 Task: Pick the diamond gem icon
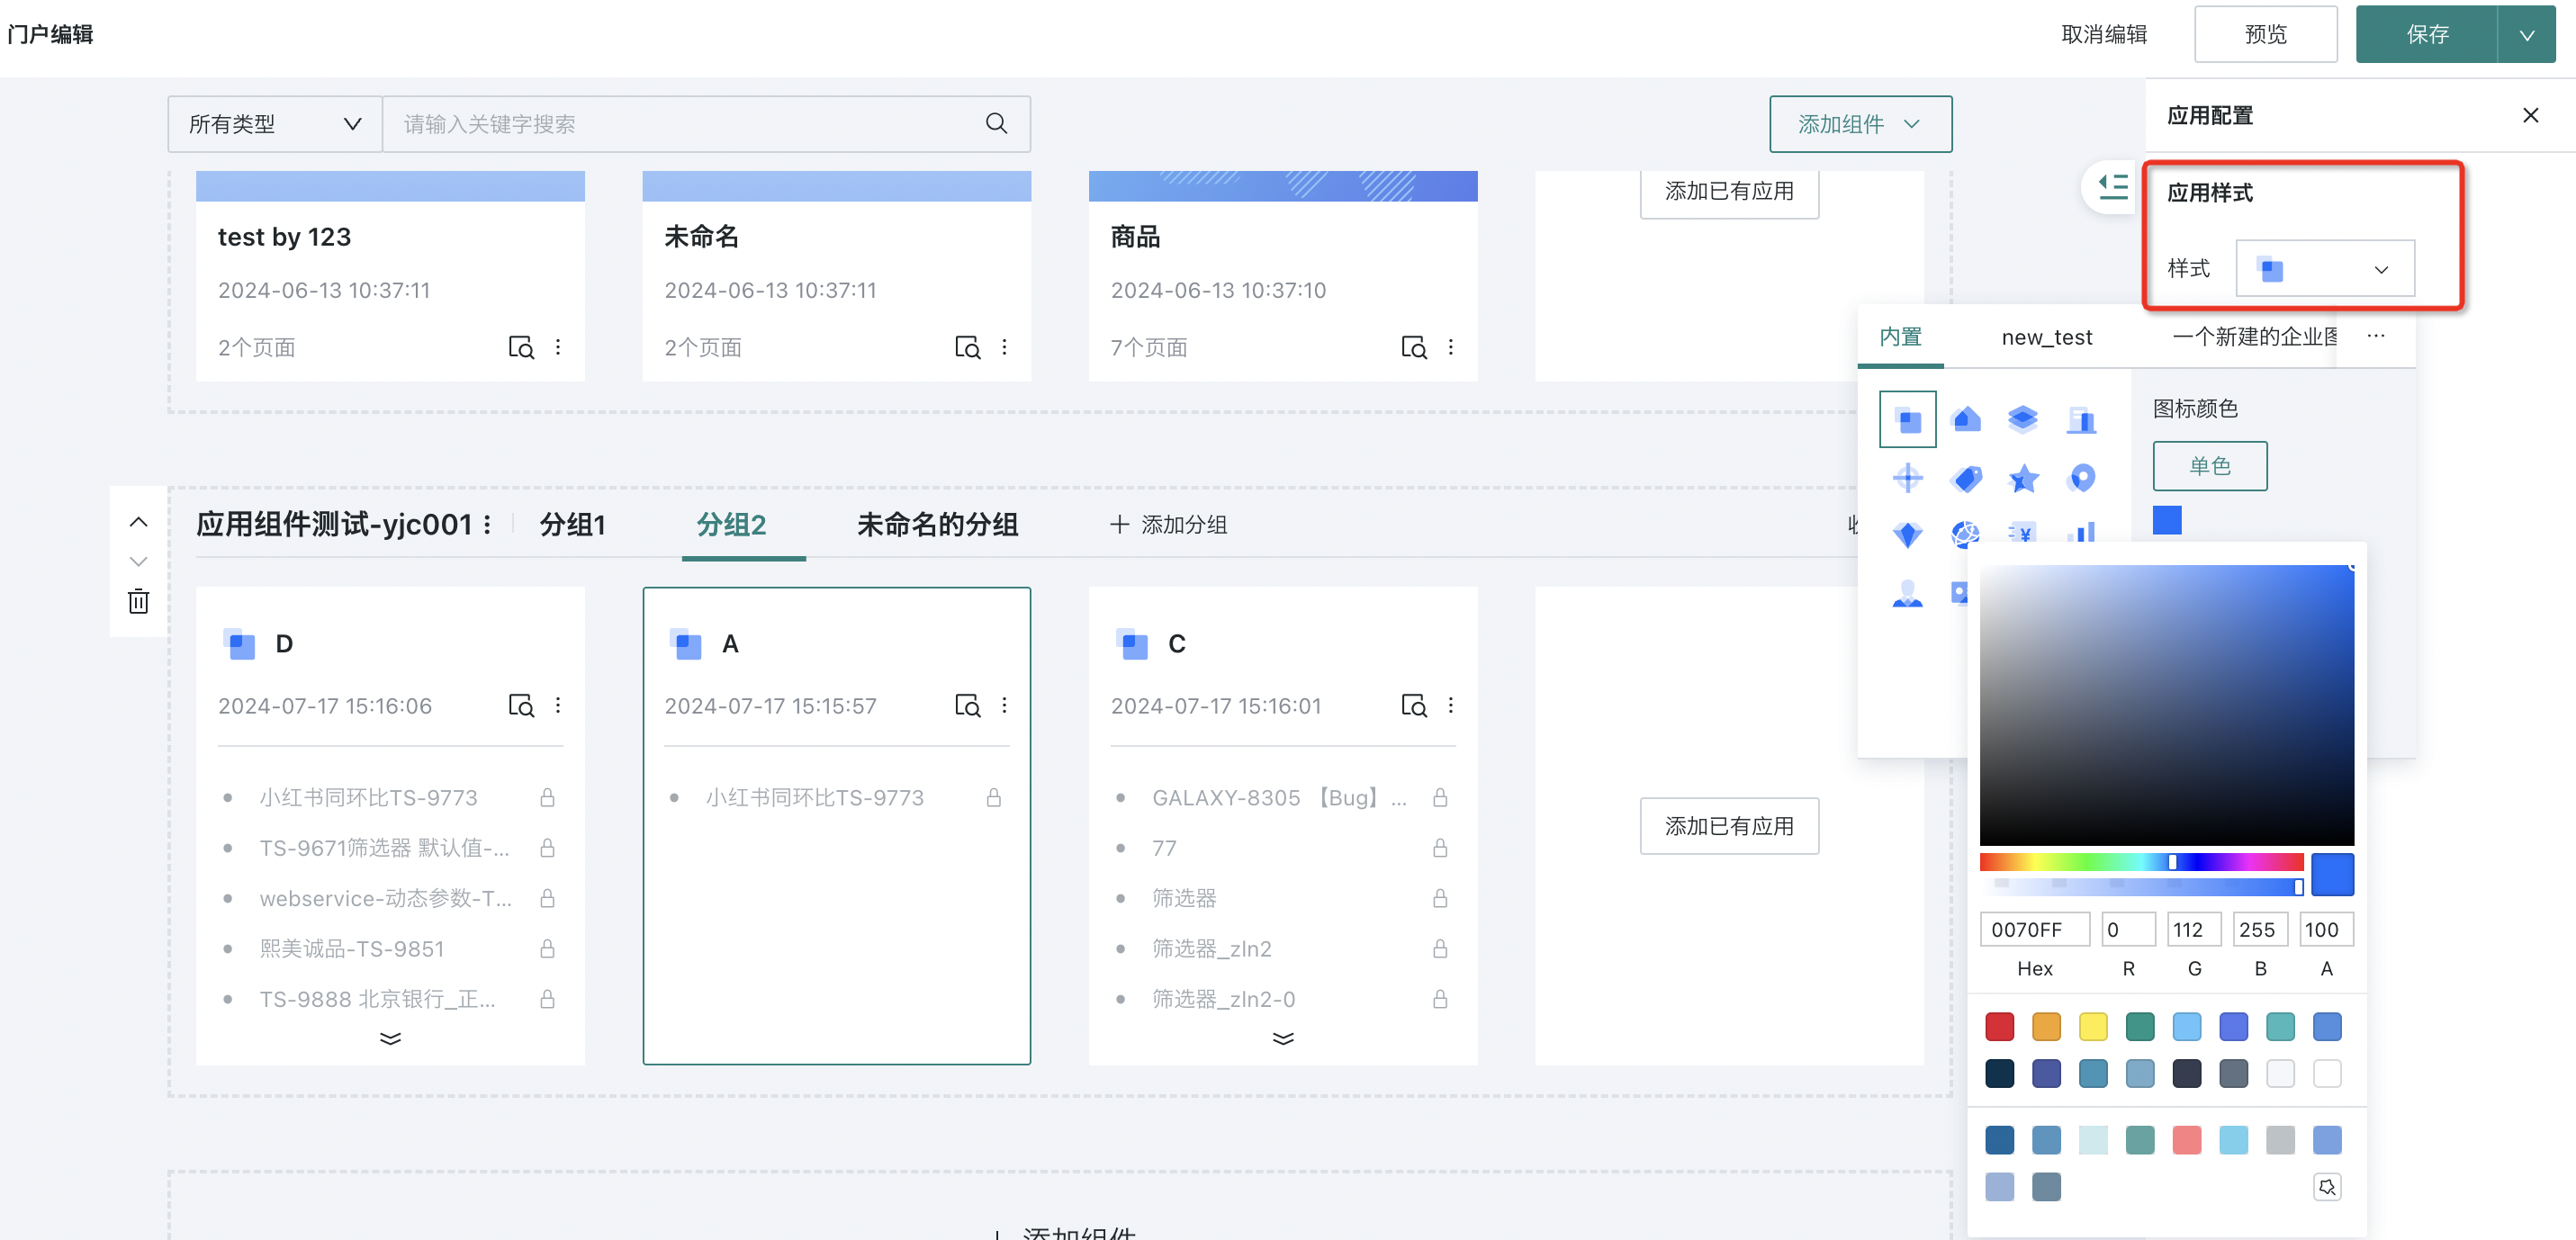[1907, 534]
